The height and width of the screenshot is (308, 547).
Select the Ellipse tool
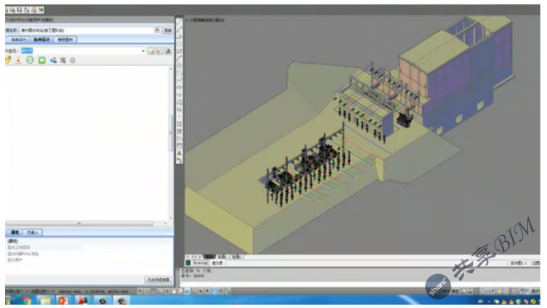click(x=179, y=88)
